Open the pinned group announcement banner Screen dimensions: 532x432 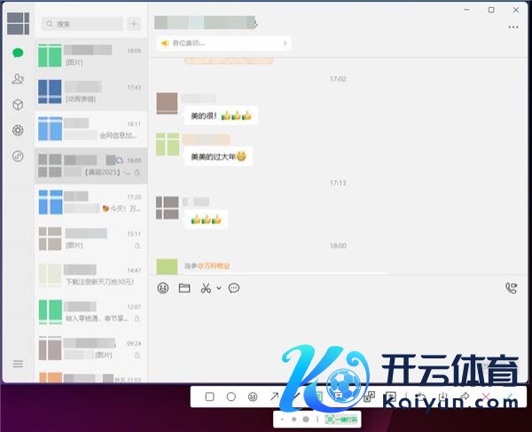click(223, 43)
